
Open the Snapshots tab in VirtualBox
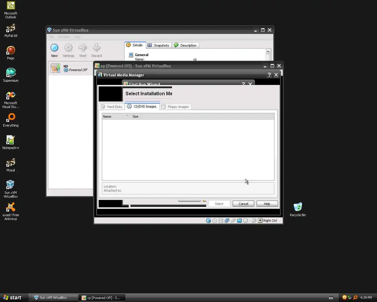point(158,45)
